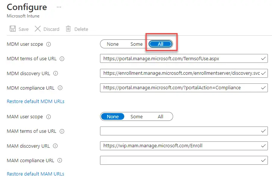The width and height of the screenshot is (272, 183).
Task: Show info tooltip for MDM discovery URL
Action: coord(56,73)
